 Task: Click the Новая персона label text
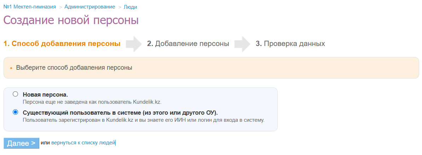coord(45,94)
